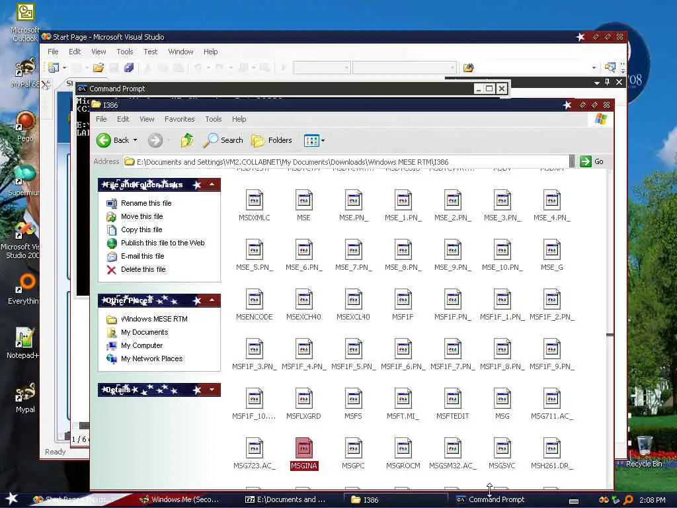Click Open File icon in Visual Studio toolbar

point(99,67)
